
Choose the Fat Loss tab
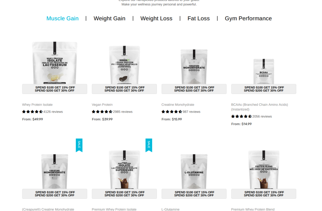tap(199, 19)
